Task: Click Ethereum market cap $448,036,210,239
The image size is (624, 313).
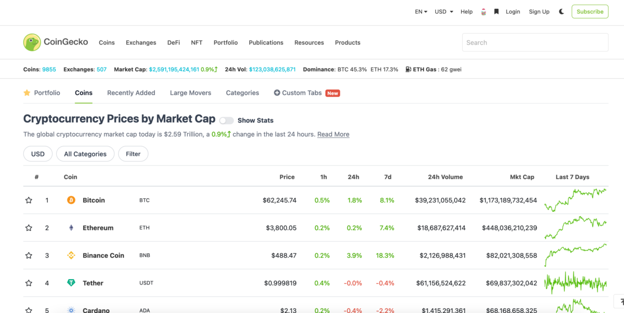Action: click(x=510, y=227)
